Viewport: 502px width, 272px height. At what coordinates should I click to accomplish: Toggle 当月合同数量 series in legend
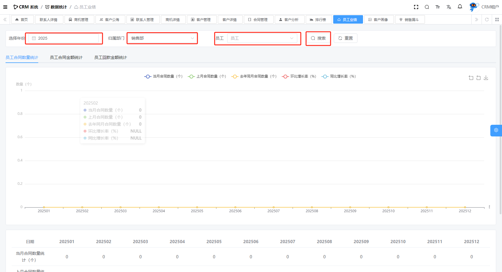[164, 76]
